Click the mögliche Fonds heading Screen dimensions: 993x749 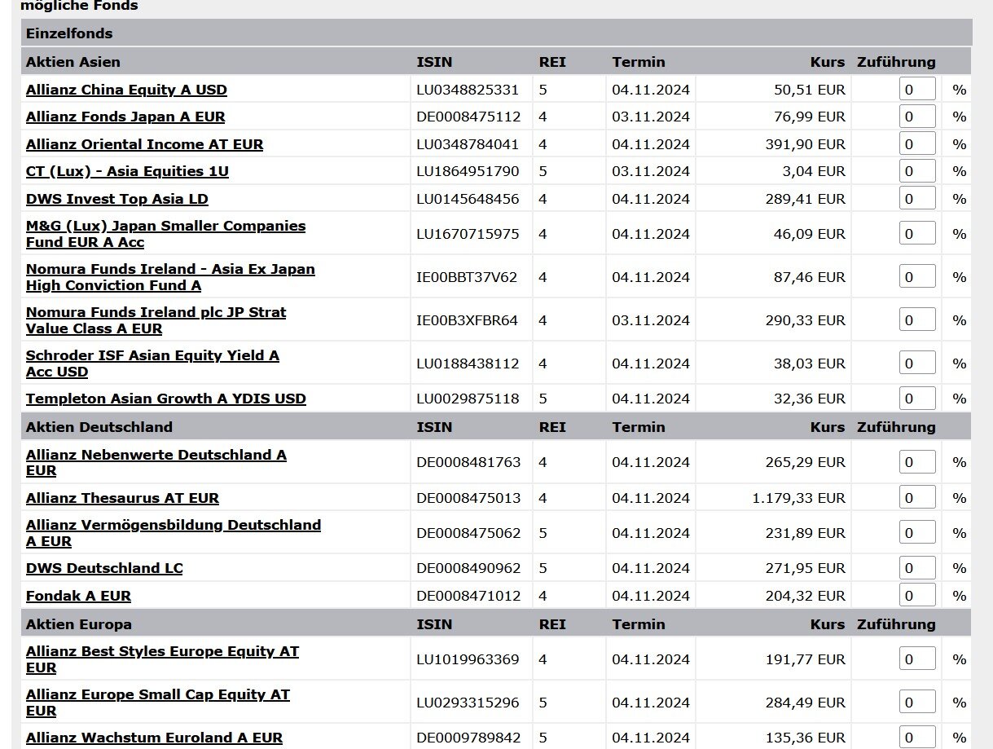coord(79,6)
